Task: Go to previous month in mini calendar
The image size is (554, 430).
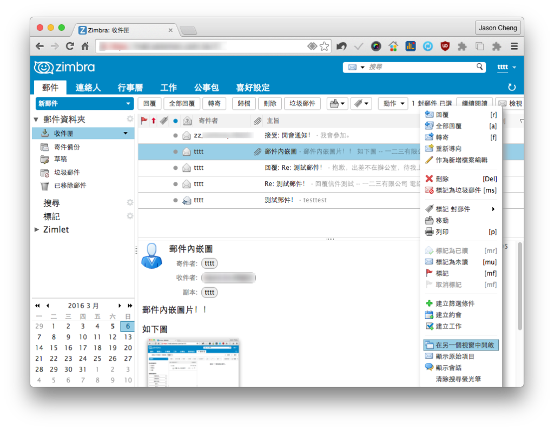Action: pos(48,306)
